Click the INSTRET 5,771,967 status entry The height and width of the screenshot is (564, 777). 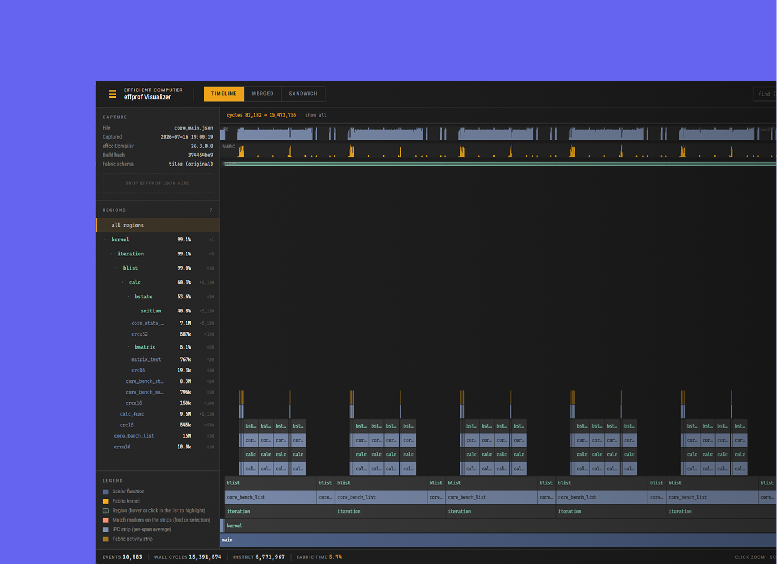[259, 557]
